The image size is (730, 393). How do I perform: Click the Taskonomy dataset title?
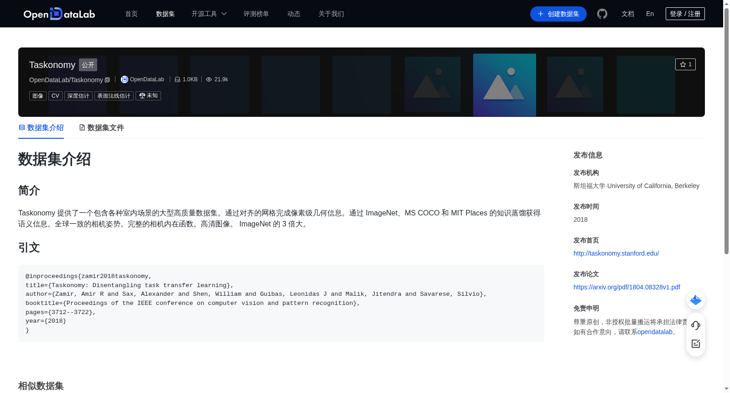coord(52,65)
